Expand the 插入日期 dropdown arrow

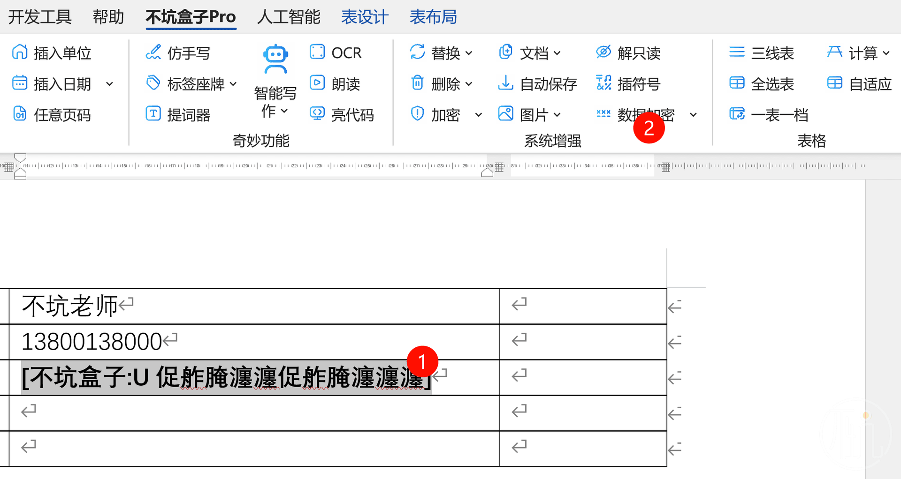[x=109, y=84]
